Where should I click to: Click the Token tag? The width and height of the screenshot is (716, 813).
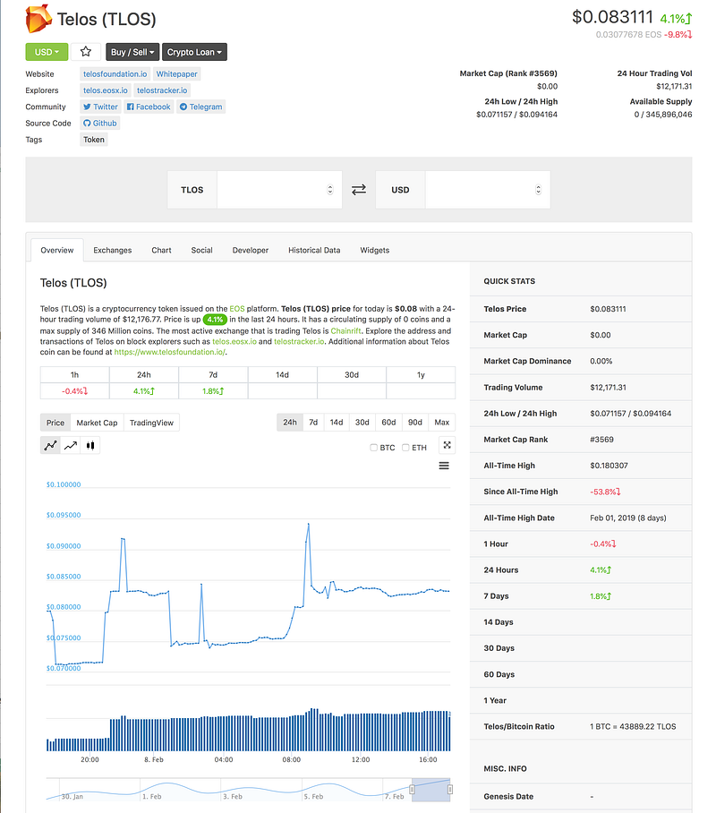click(x=94, y=140)
